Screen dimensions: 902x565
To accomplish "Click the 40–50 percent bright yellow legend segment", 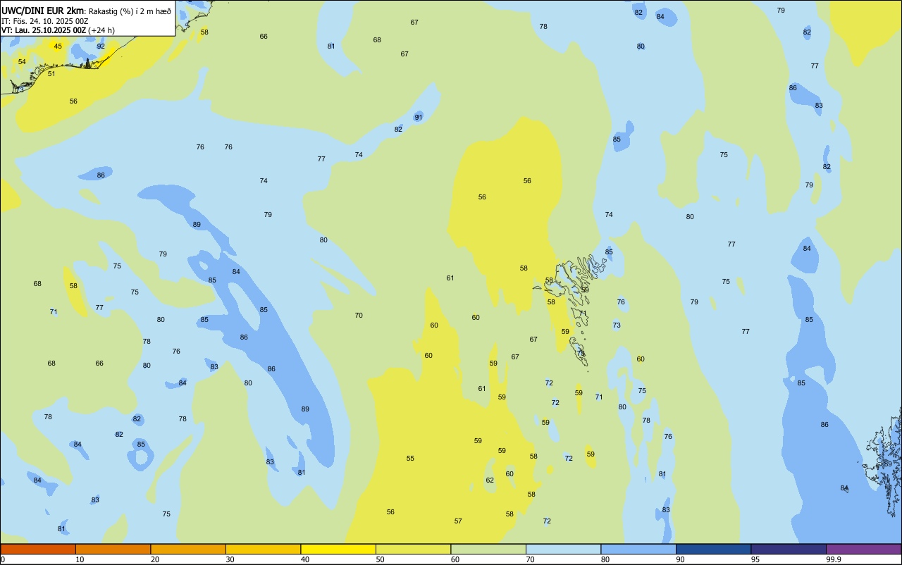I will point(338,549).
